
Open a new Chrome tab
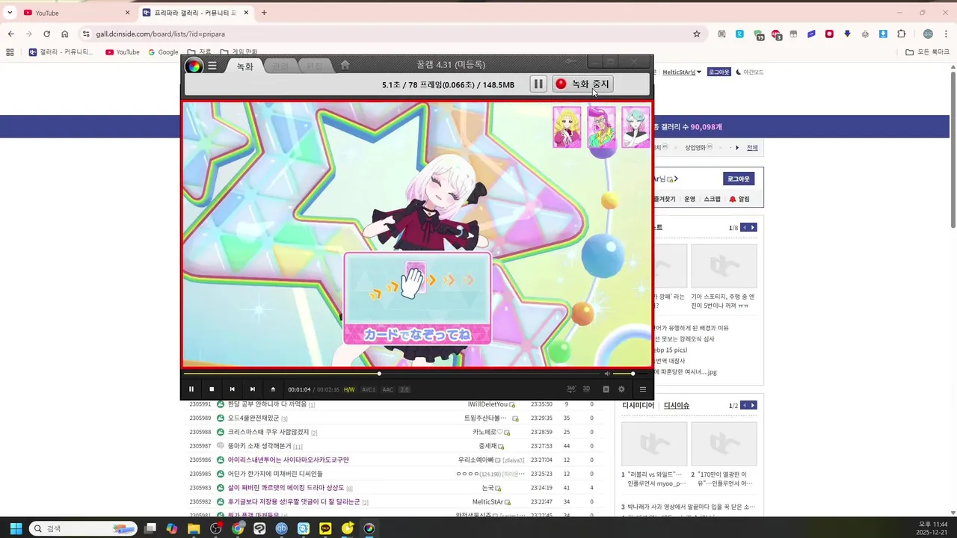pyautogui.click(x=264, y=13)
